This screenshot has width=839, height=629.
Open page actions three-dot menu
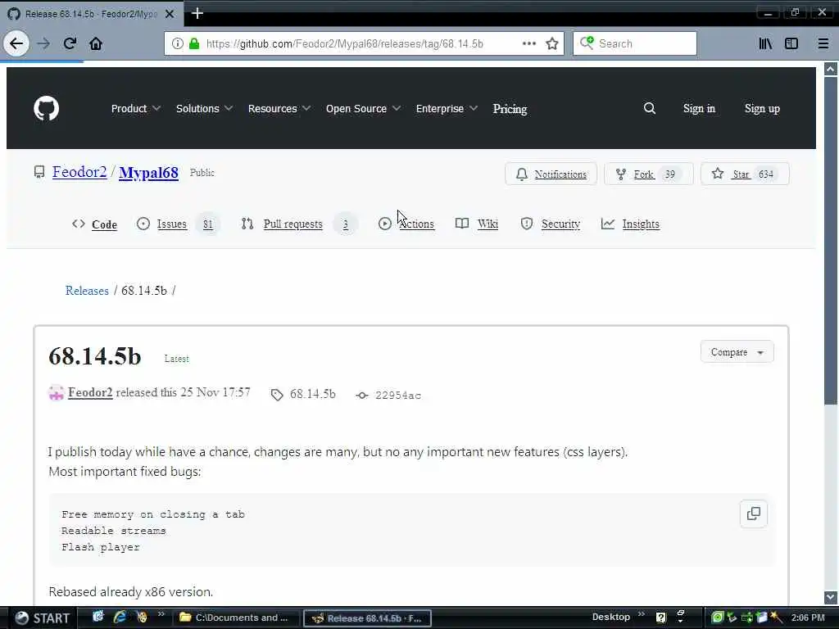coord(528,43)
